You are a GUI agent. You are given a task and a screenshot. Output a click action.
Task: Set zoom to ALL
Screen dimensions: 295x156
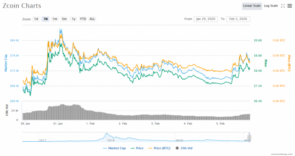pyautogui.click(x=92, y=19)
